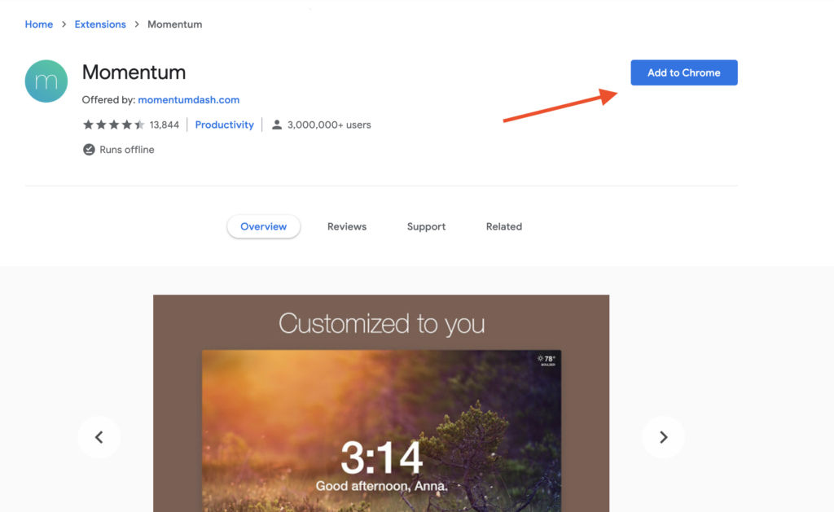Go back using the left carousel arrow
Screen dimensions: 834x512
click(x=99, y=437)
